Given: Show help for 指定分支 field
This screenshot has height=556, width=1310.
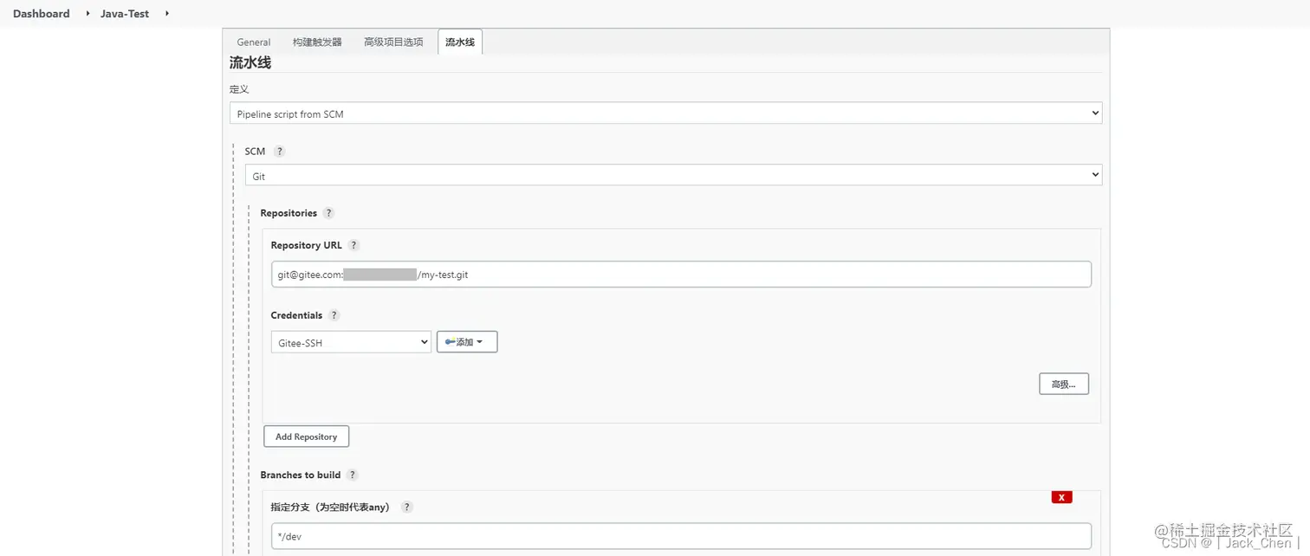Looking at the screenshot, I should [x=407, y=507].
